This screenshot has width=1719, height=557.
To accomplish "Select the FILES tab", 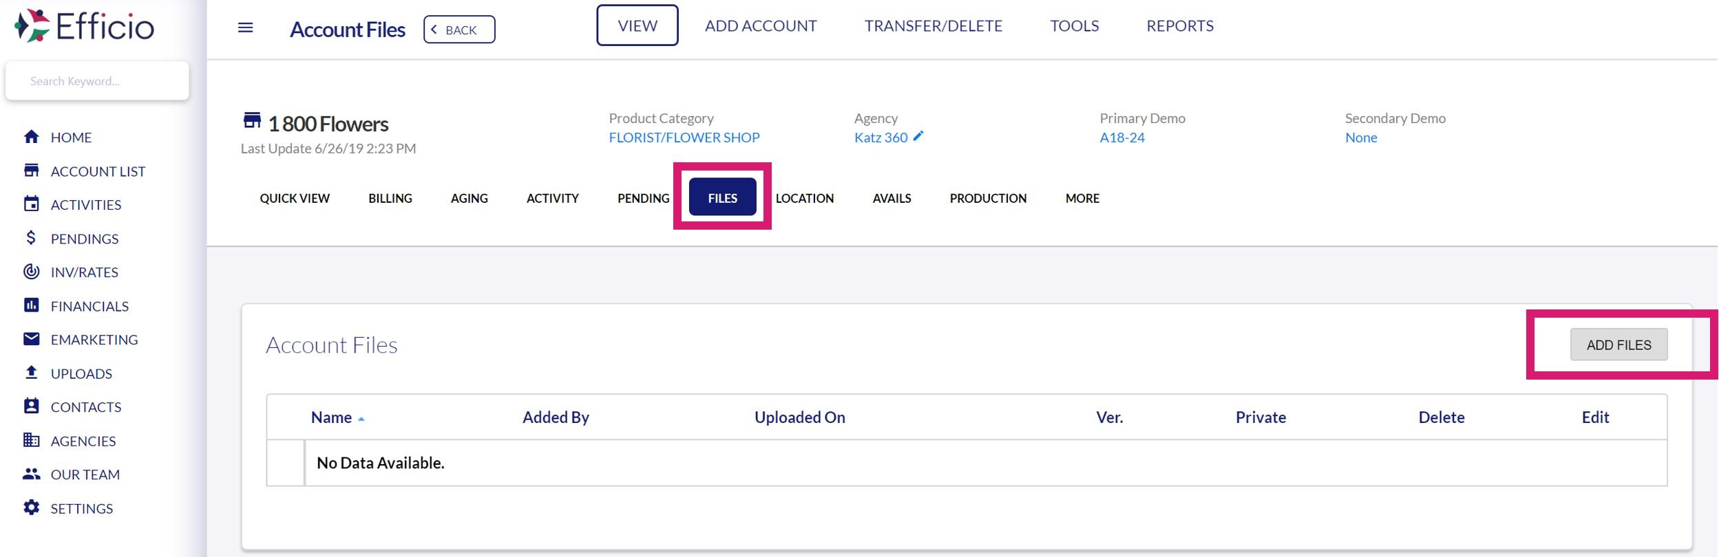I will pyautogui.click(x=723, y=197).
